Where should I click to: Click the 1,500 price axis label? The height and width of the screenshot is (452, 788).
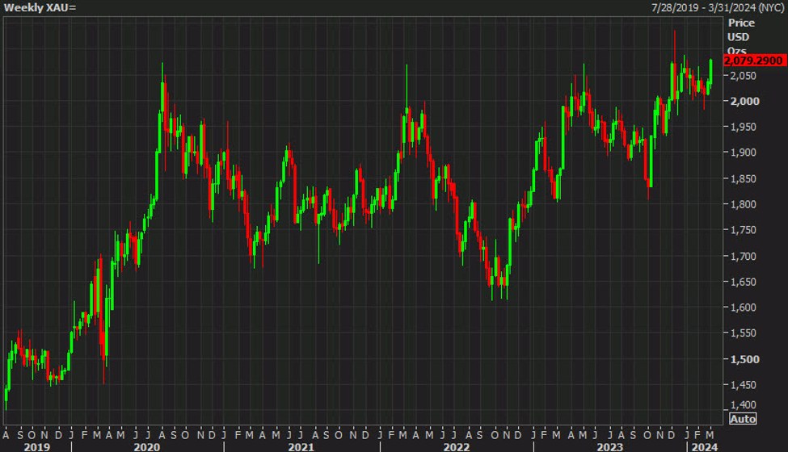(x=742, y=359)
